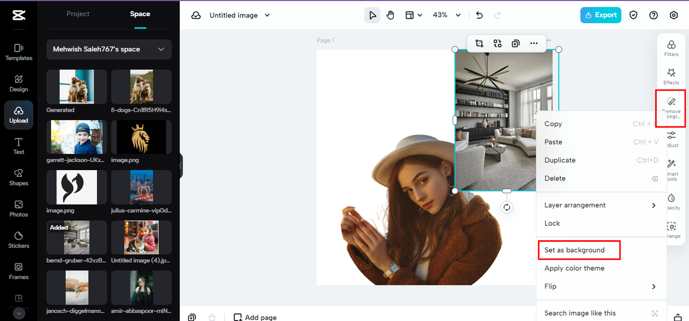
Task: Choose Set as background from menu
Action: pos(574,250)
